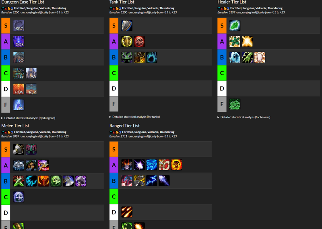Screen dimensions: 322x229
Task: Click the SBG dungeon icon in S tier
Action: [x=19, y=26]
